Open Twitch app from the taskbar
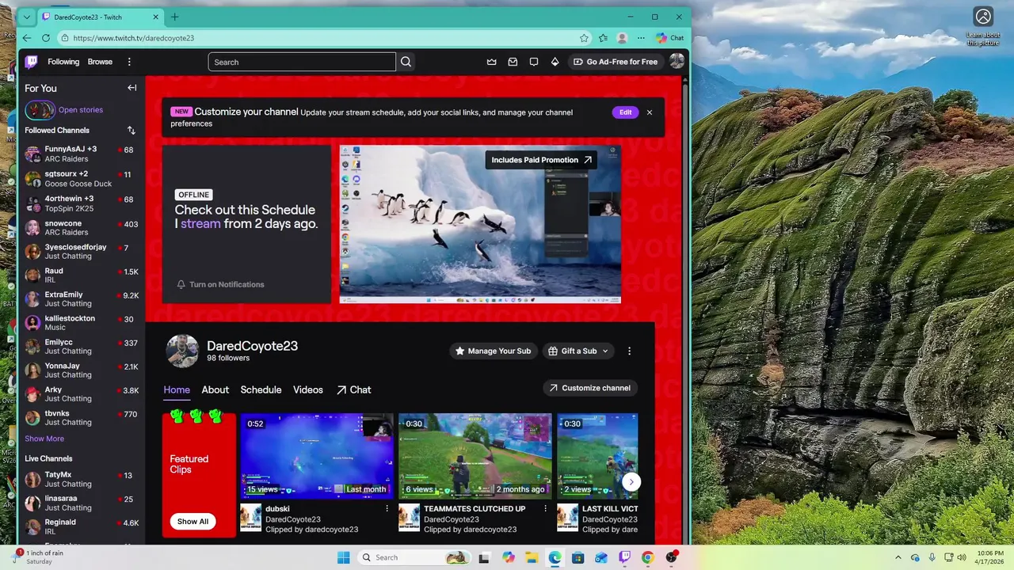 pos(624,557)
